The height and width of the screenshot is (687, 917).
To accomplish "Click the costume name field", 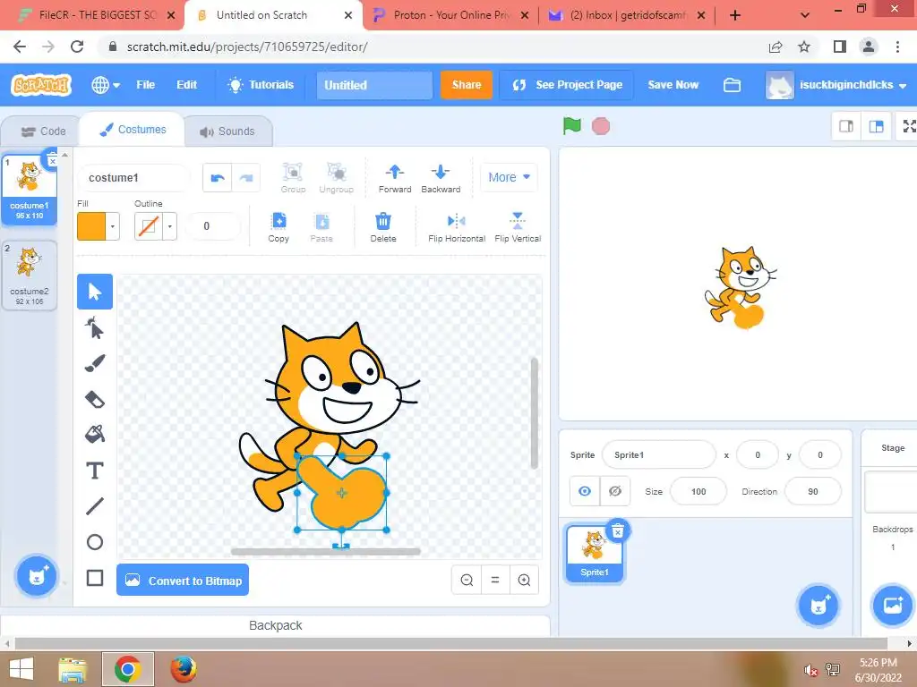I will [134, 178].
